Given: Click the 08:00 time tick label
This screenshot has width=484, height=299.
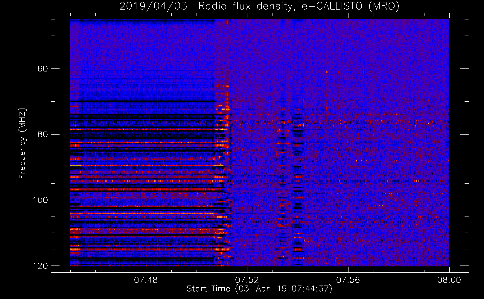Looking at the screenshot, I should click(x=449, y=280).
